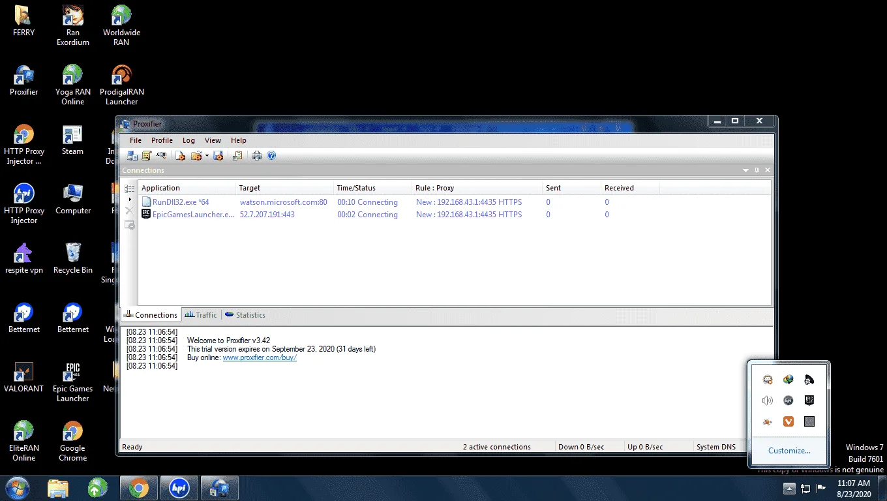This screenshot has height=501, width=887.
Task: Switch to Google Chrome on the taskbar
Action: click(138, 488)
